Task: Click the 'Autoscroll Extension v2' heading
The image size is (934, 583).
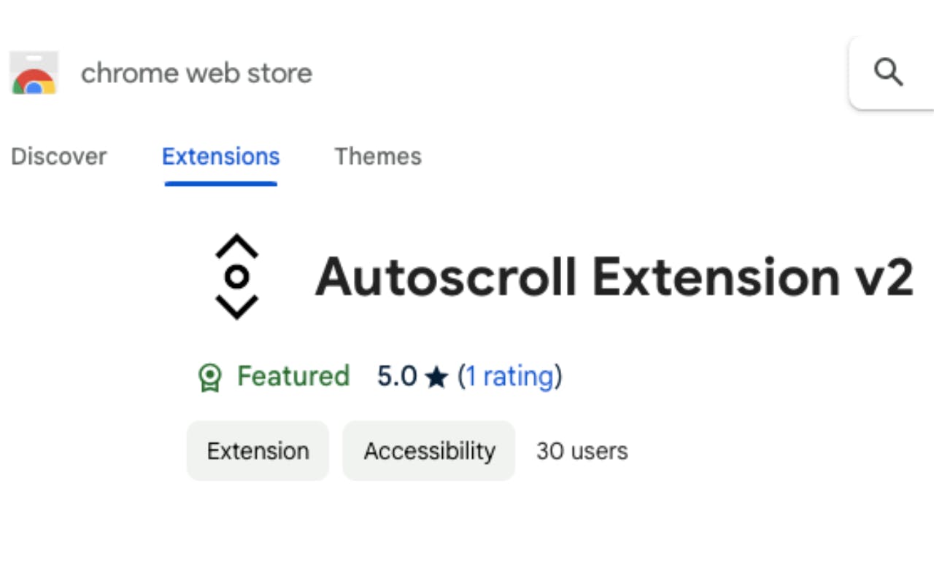Action: click(613, 277)
